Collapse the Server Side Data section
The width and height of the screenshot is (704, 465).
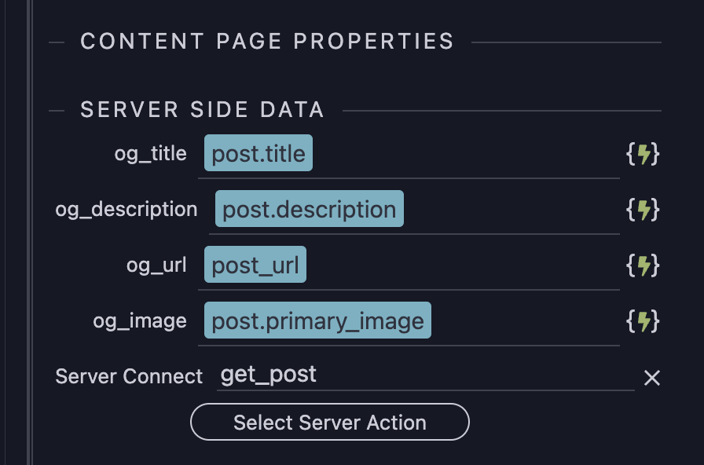[x=55, y=110]
